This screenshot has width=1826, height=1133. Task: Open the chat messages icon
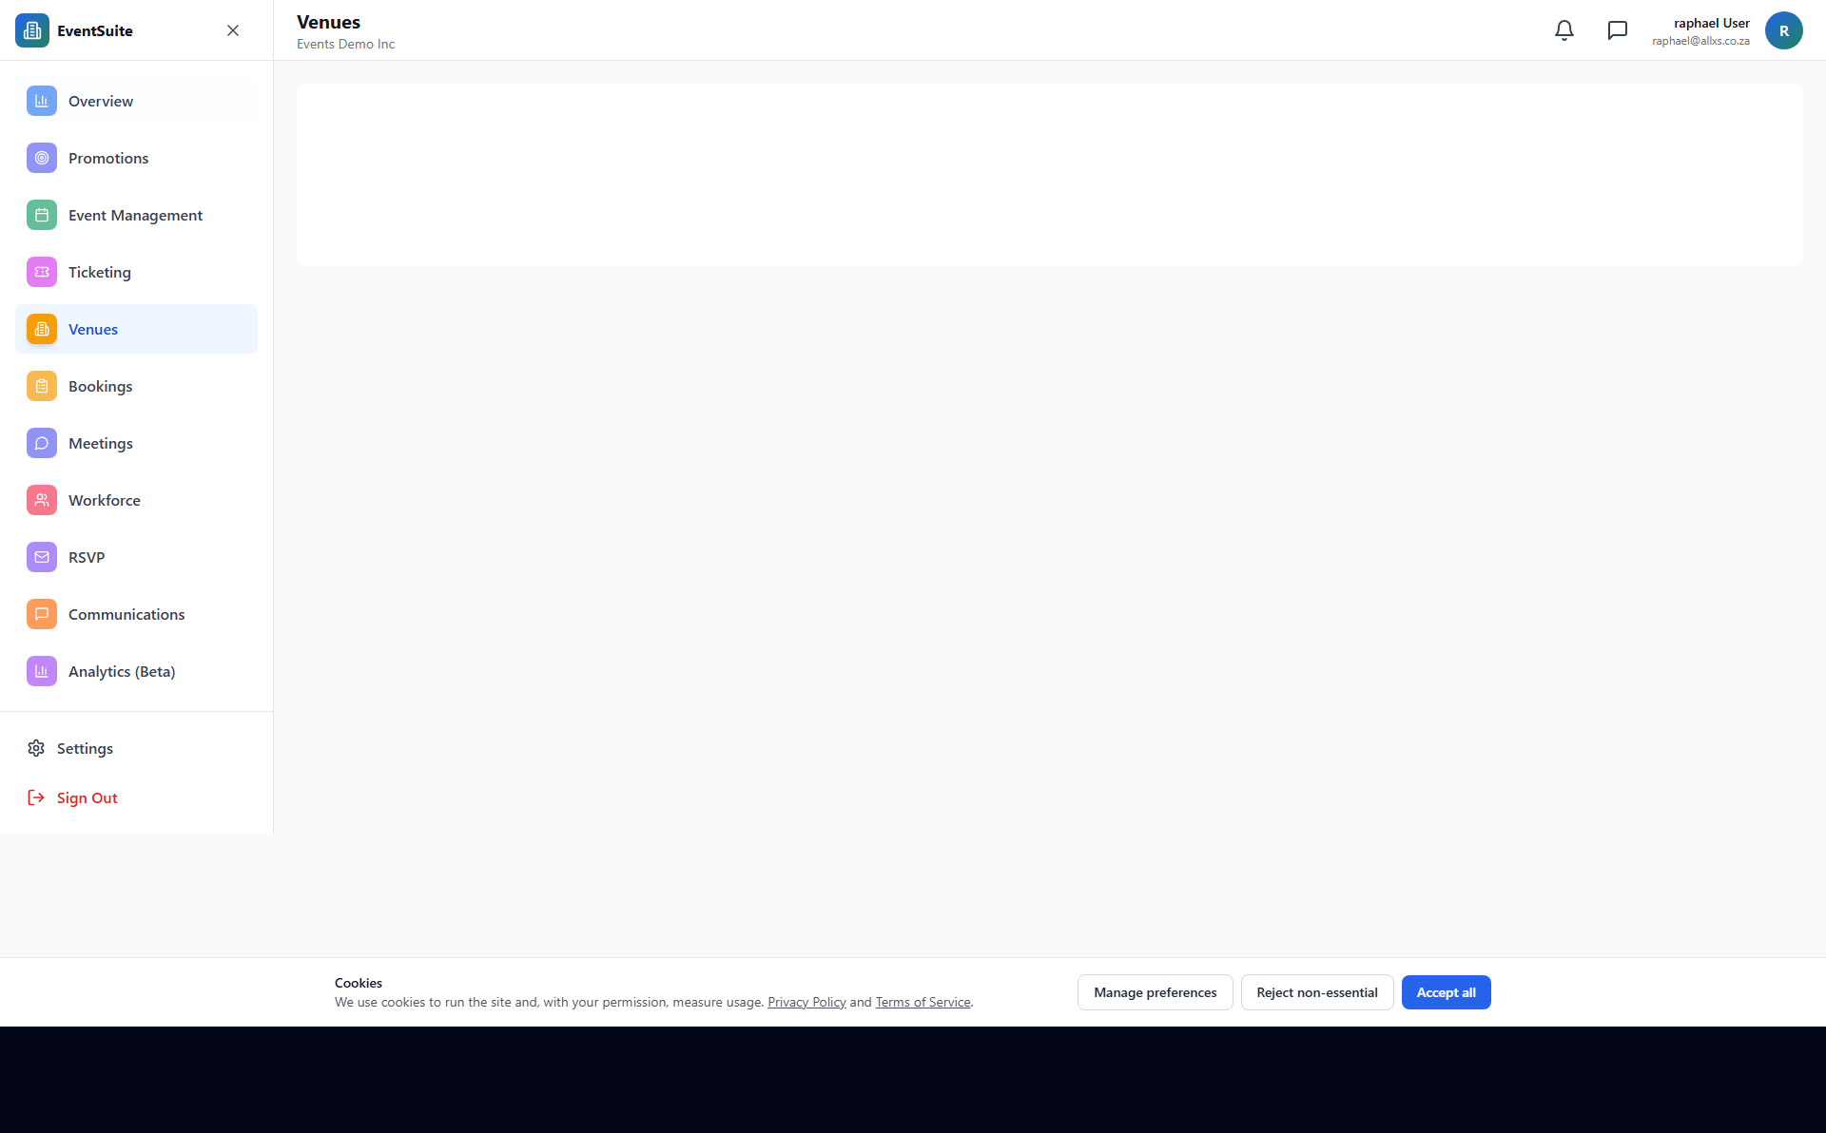1618,30
